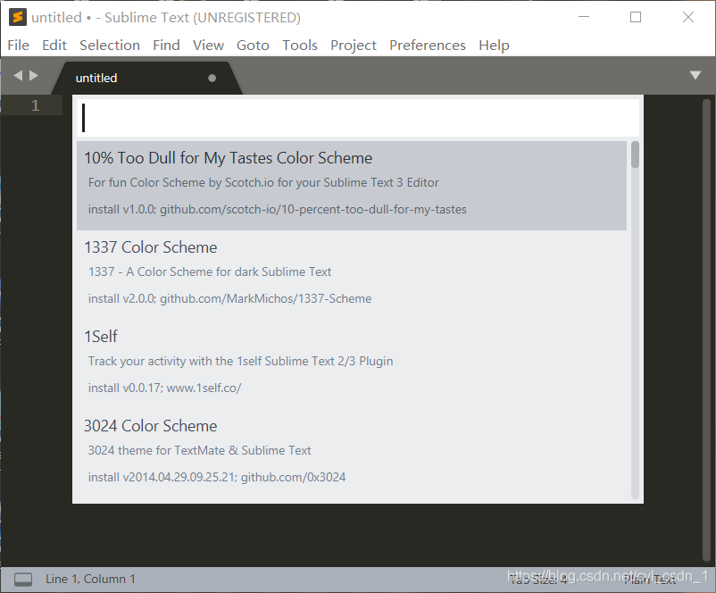This screenshot has height=593, width=716.
Task: Open the Find menu
Action: [166, 46]
